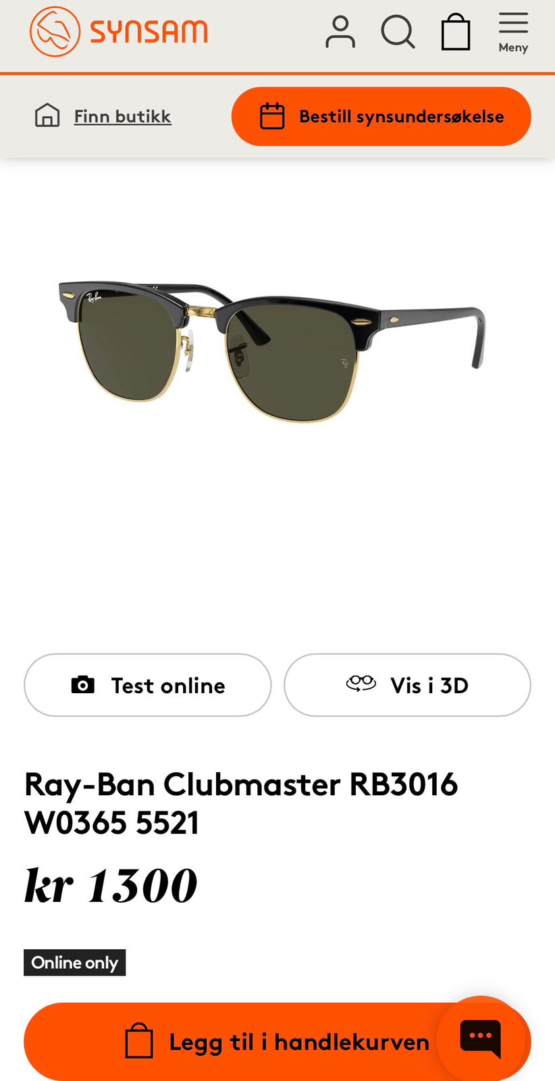This screenshot has width=555, height=1081.
Task: Click the Synsam wordmark text
Action: (149, 32)
